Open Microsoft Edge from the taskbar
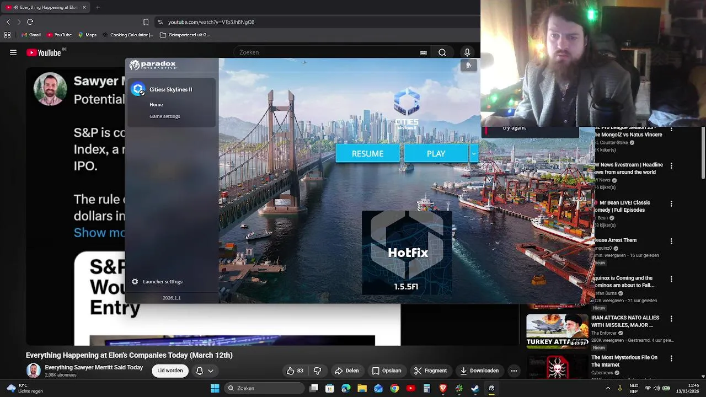706x397 pixels. click(346, 388)
